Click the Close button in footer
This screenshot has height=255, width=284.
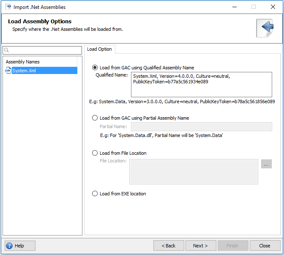pyautogui.click(x=265, y=246)
